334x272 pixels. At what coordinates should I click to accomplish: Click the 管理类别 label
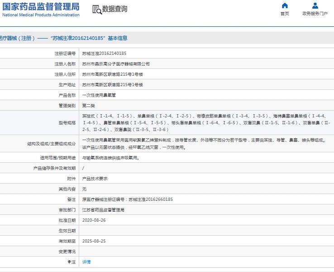tap(67, 106)
